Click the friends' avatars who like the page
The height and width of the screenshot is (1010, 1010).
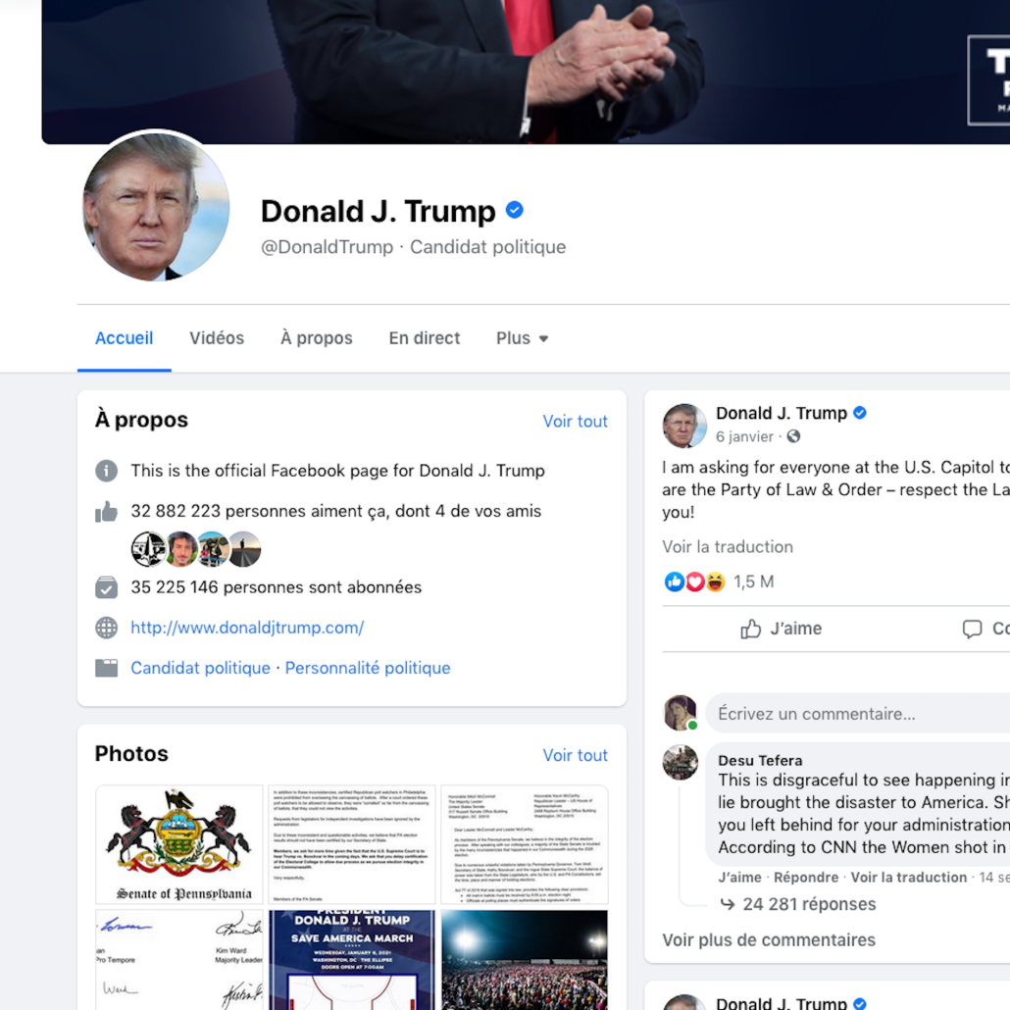point(196,549)
